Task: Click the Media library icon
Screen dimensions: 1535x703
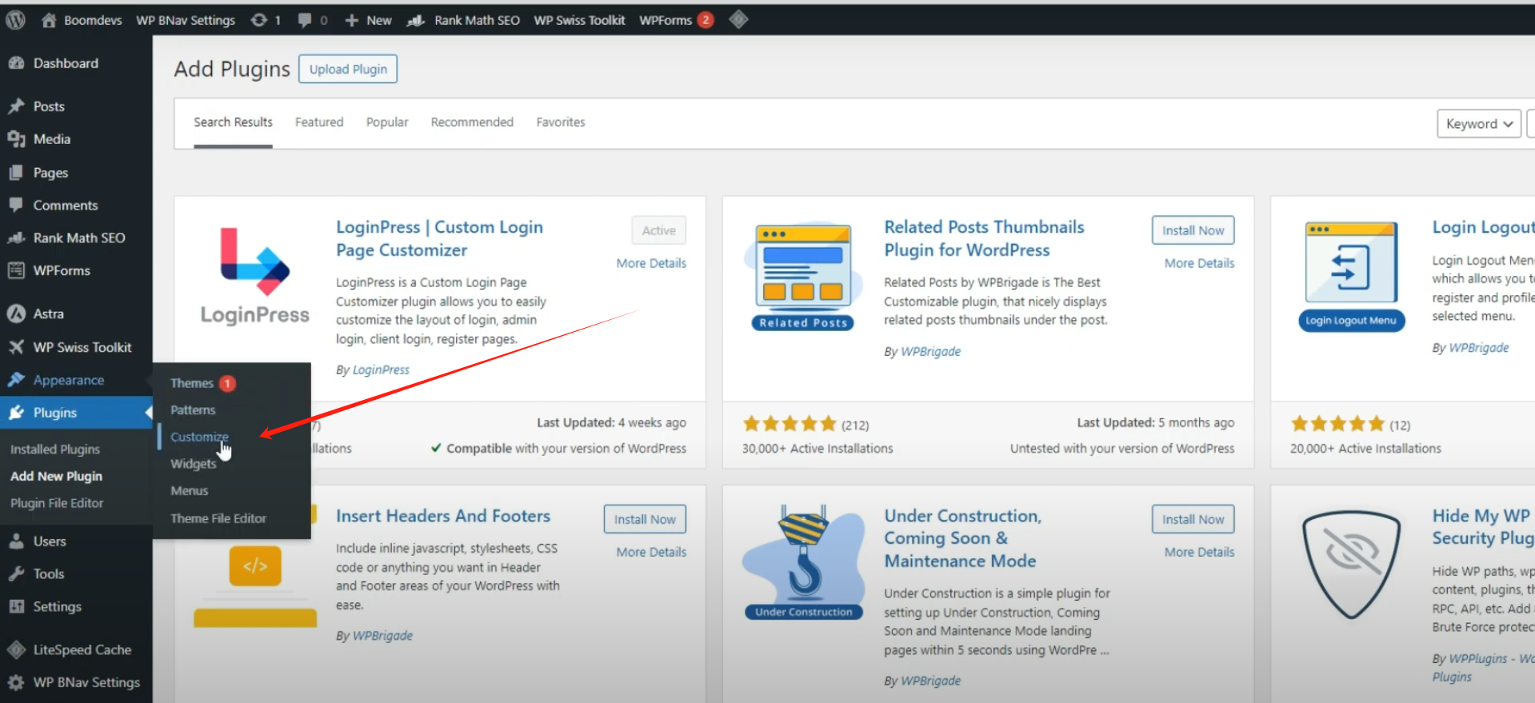Action: [x=16, y=139]
